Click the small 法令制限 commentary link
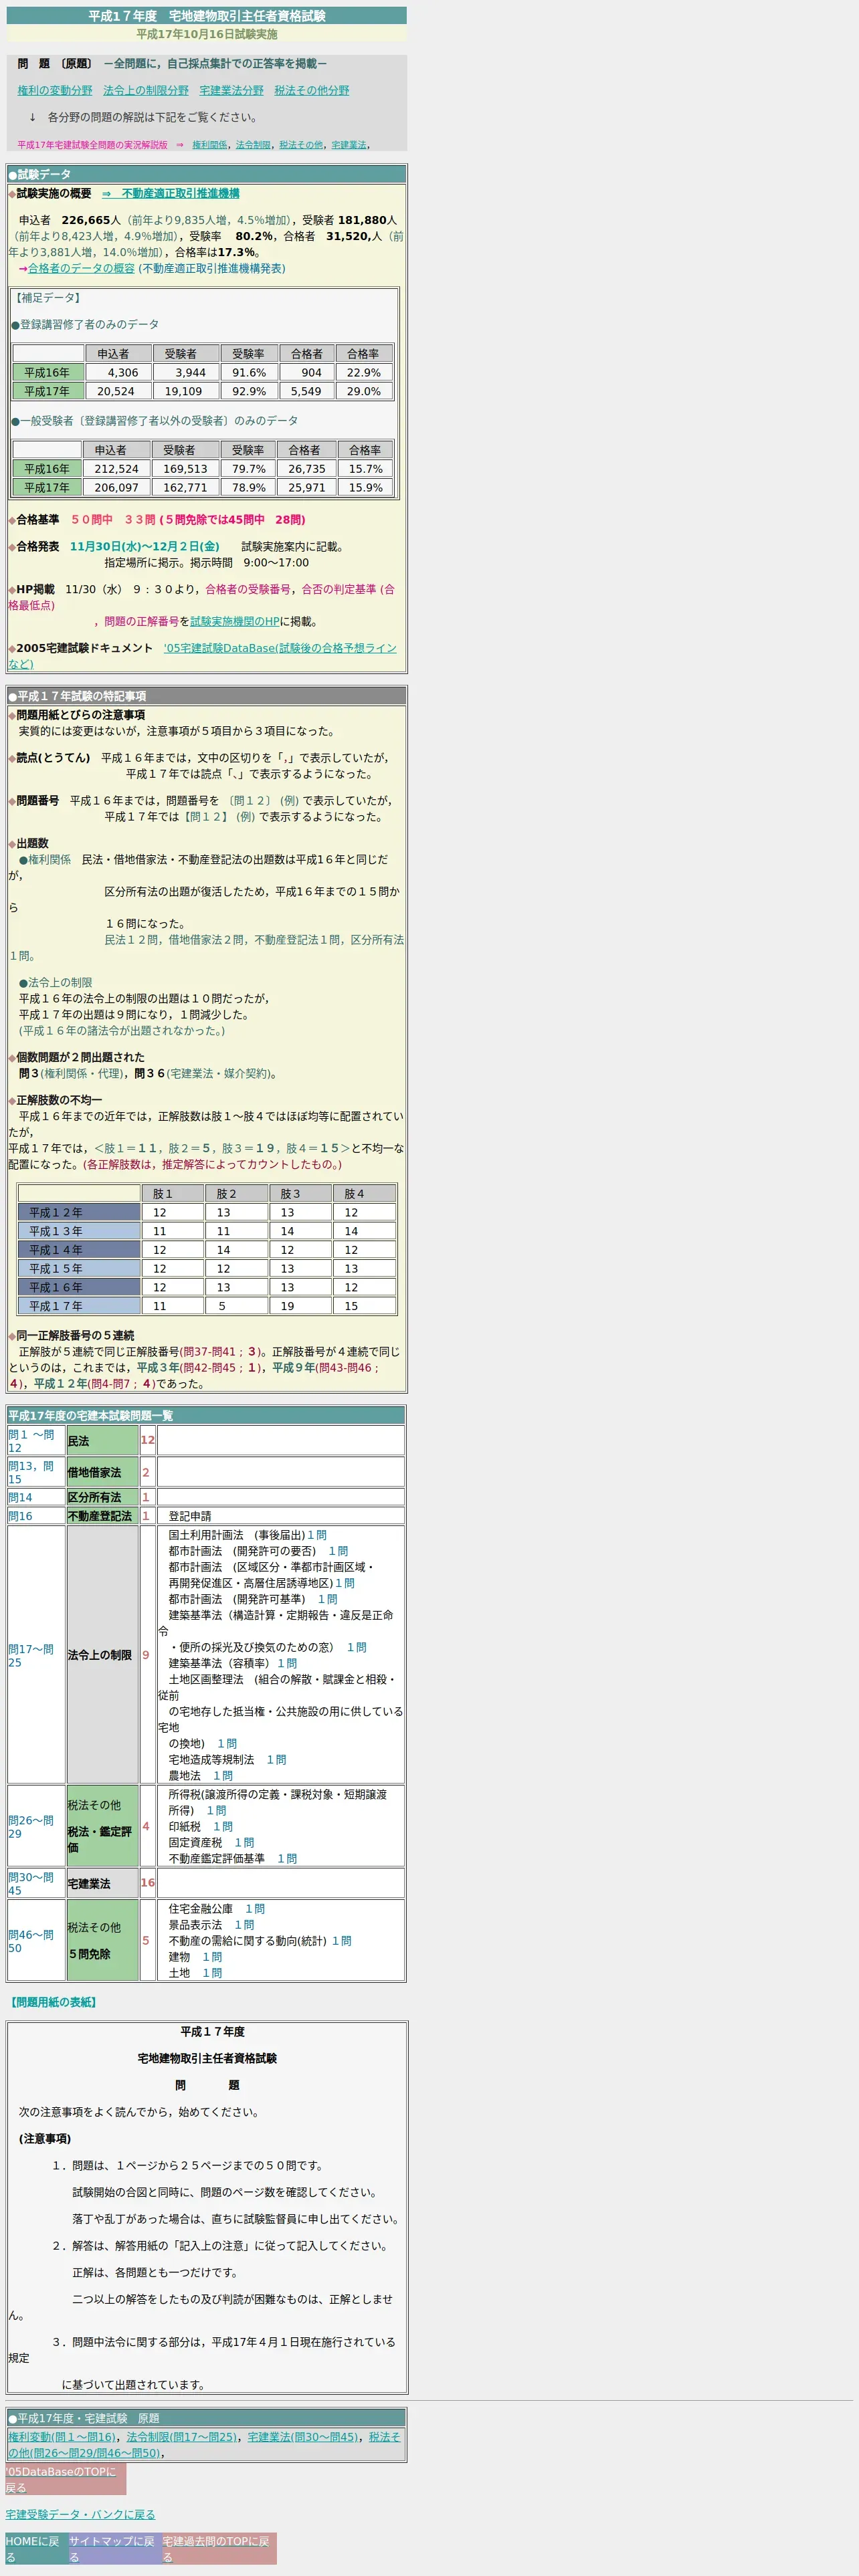 (253, 145)
